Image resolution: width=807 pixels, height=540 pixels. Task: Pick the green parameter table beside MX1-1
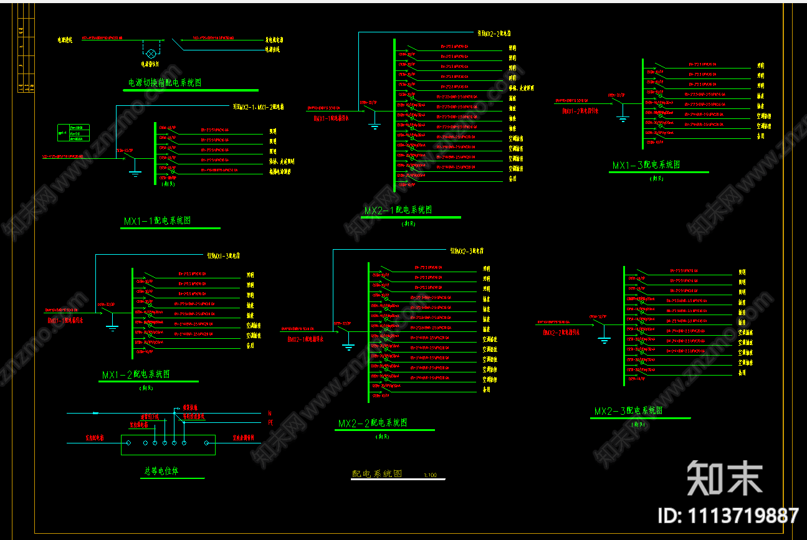point(74,133)
